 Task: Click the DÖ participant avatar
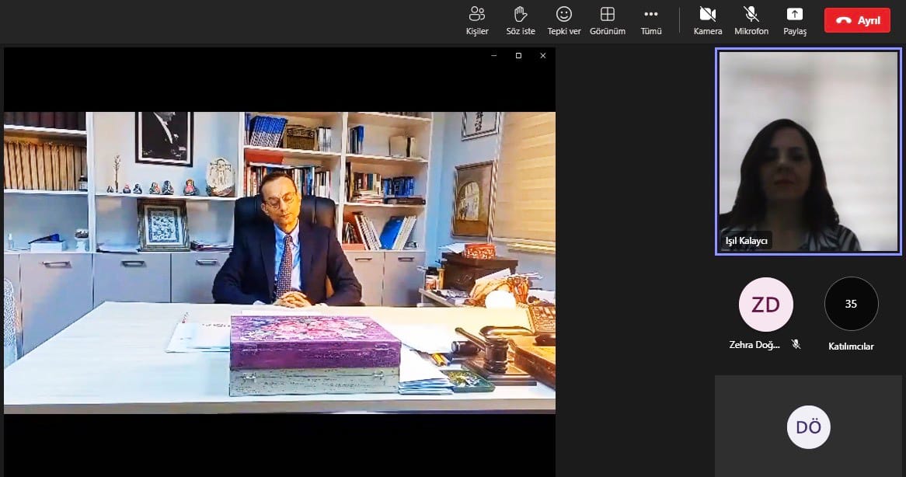tap(808, 427)
